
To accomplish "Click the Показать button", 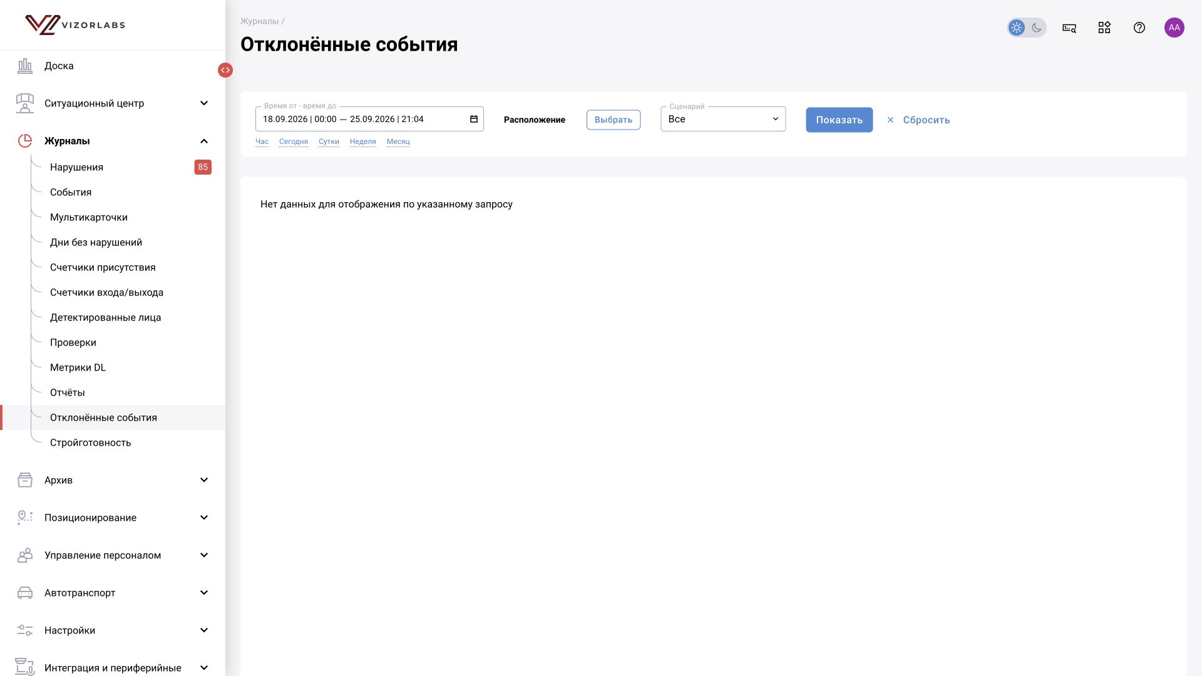I will click(x=839, y=120).
